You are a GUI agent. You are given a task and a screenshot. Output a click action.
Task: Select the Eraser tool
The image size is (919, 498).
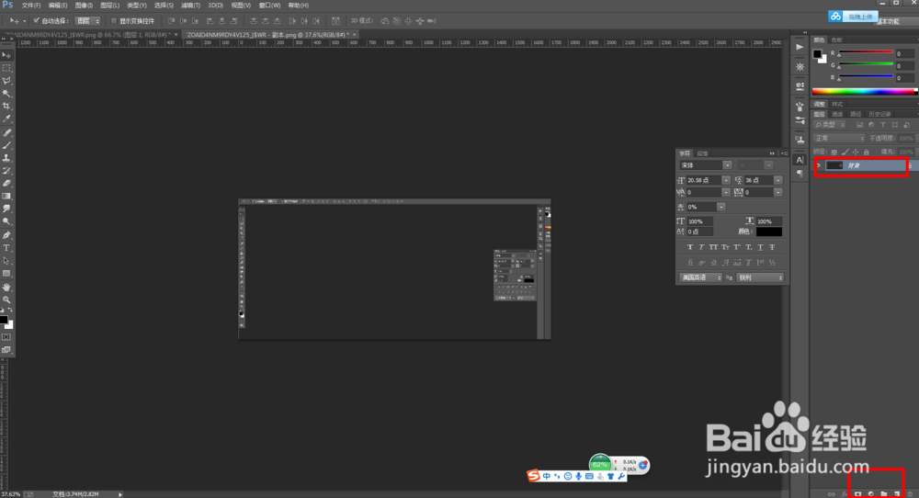pos(6,184)
